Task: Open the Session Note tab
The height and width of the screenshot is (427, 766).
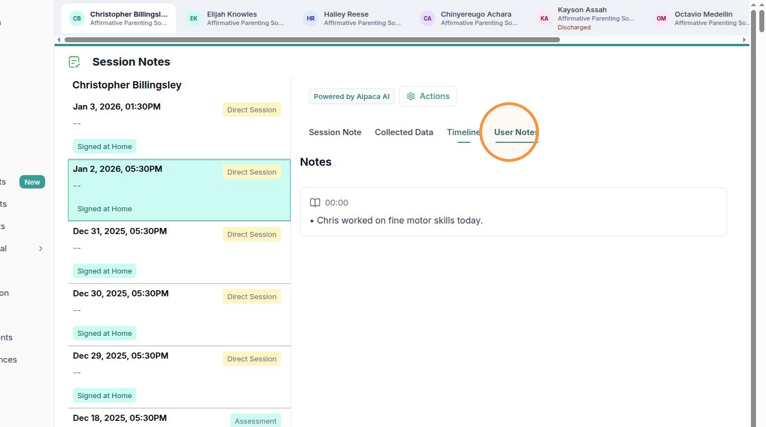Action: click(335, 132)
